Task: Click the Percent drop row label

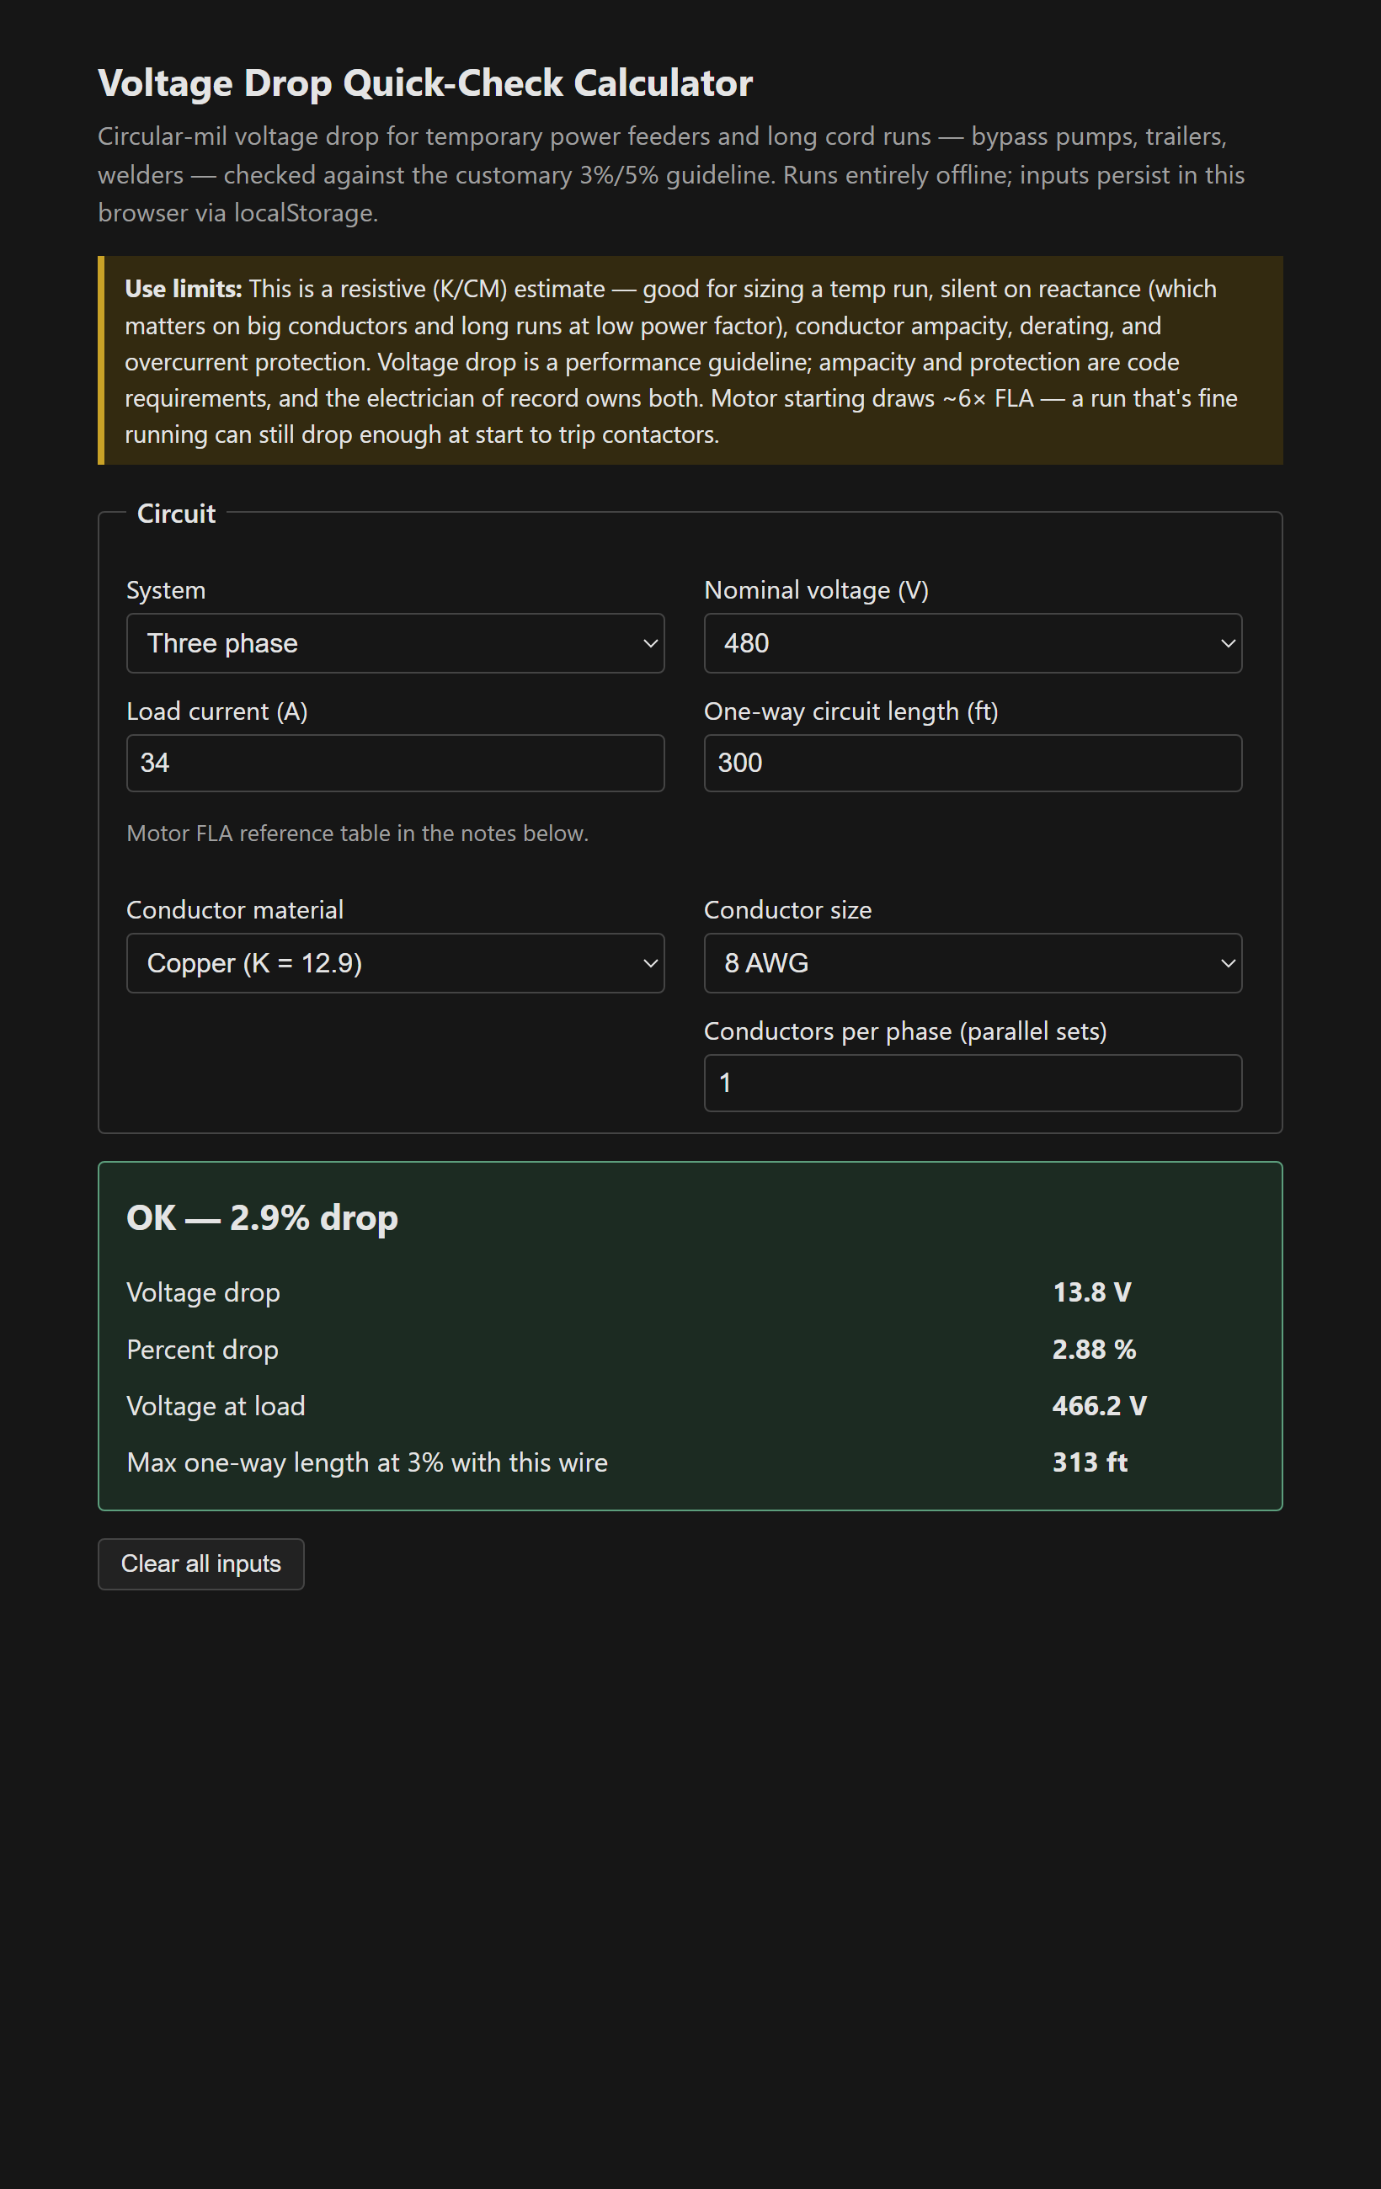Action: pyautogui.click(x=203, y=1349)
